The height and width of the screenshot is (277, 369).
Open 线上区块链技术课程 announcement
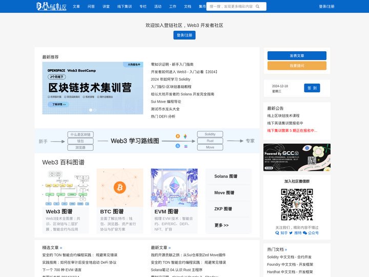283,115
